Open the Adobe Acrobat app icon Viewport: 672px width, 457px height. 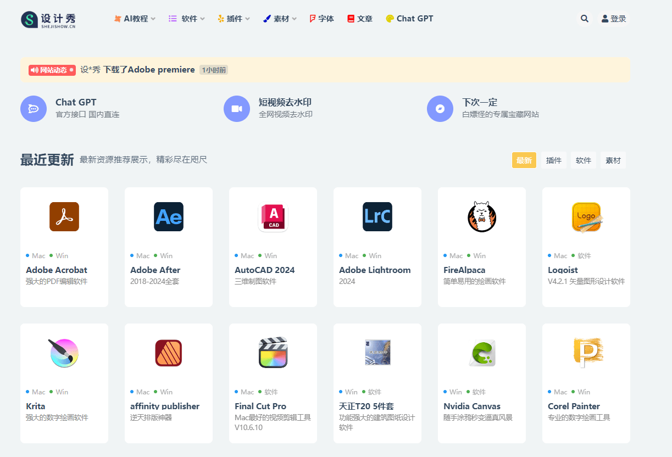(64, 216)
